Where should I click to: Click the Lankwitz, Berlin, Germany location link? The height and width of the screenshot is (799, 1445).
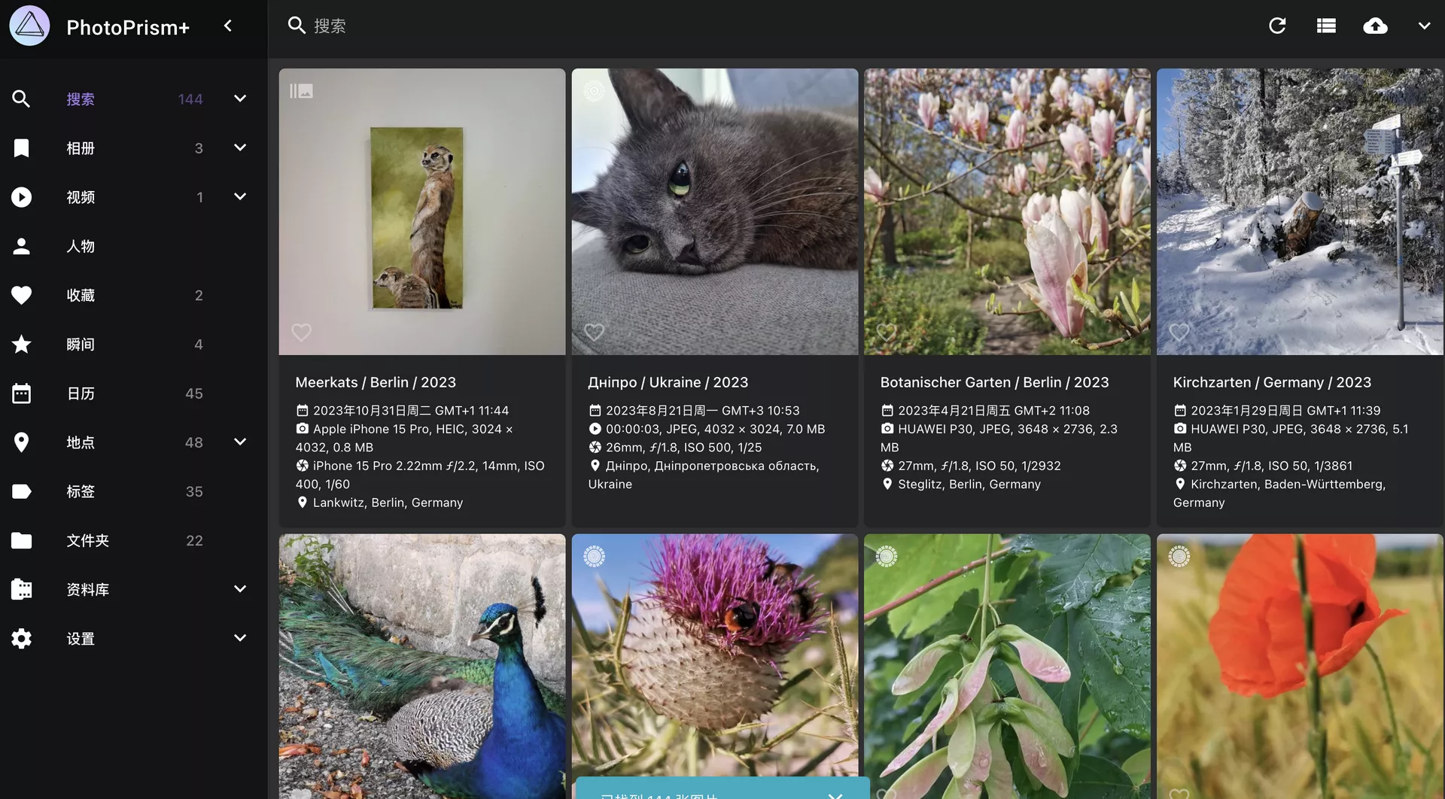pos(388,503)
